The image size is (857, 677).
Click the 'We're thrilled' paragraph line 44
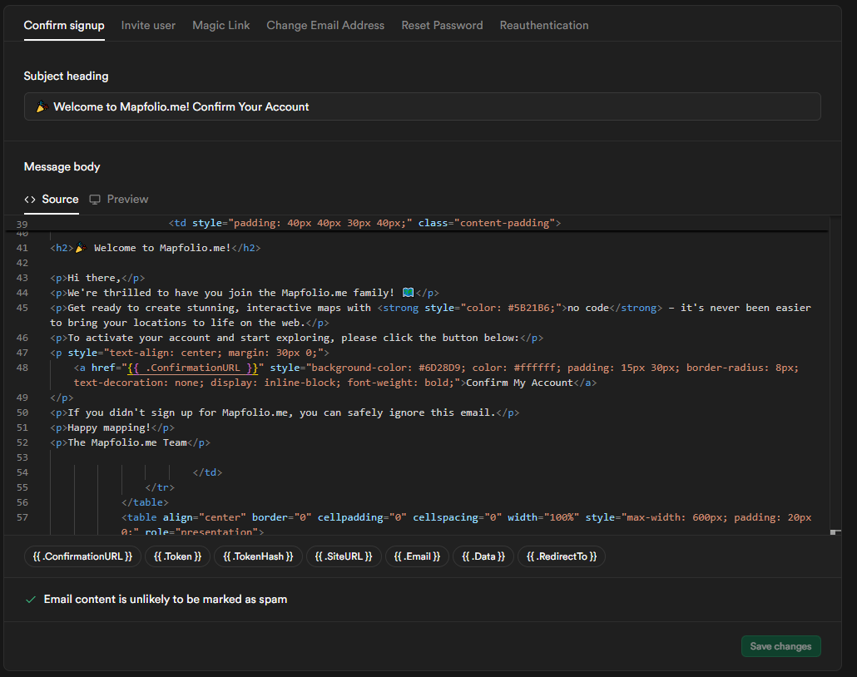pyautogui.click(x=245, y=293)
